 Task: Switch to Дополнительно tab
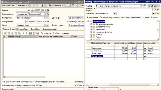tap(49, 29)
